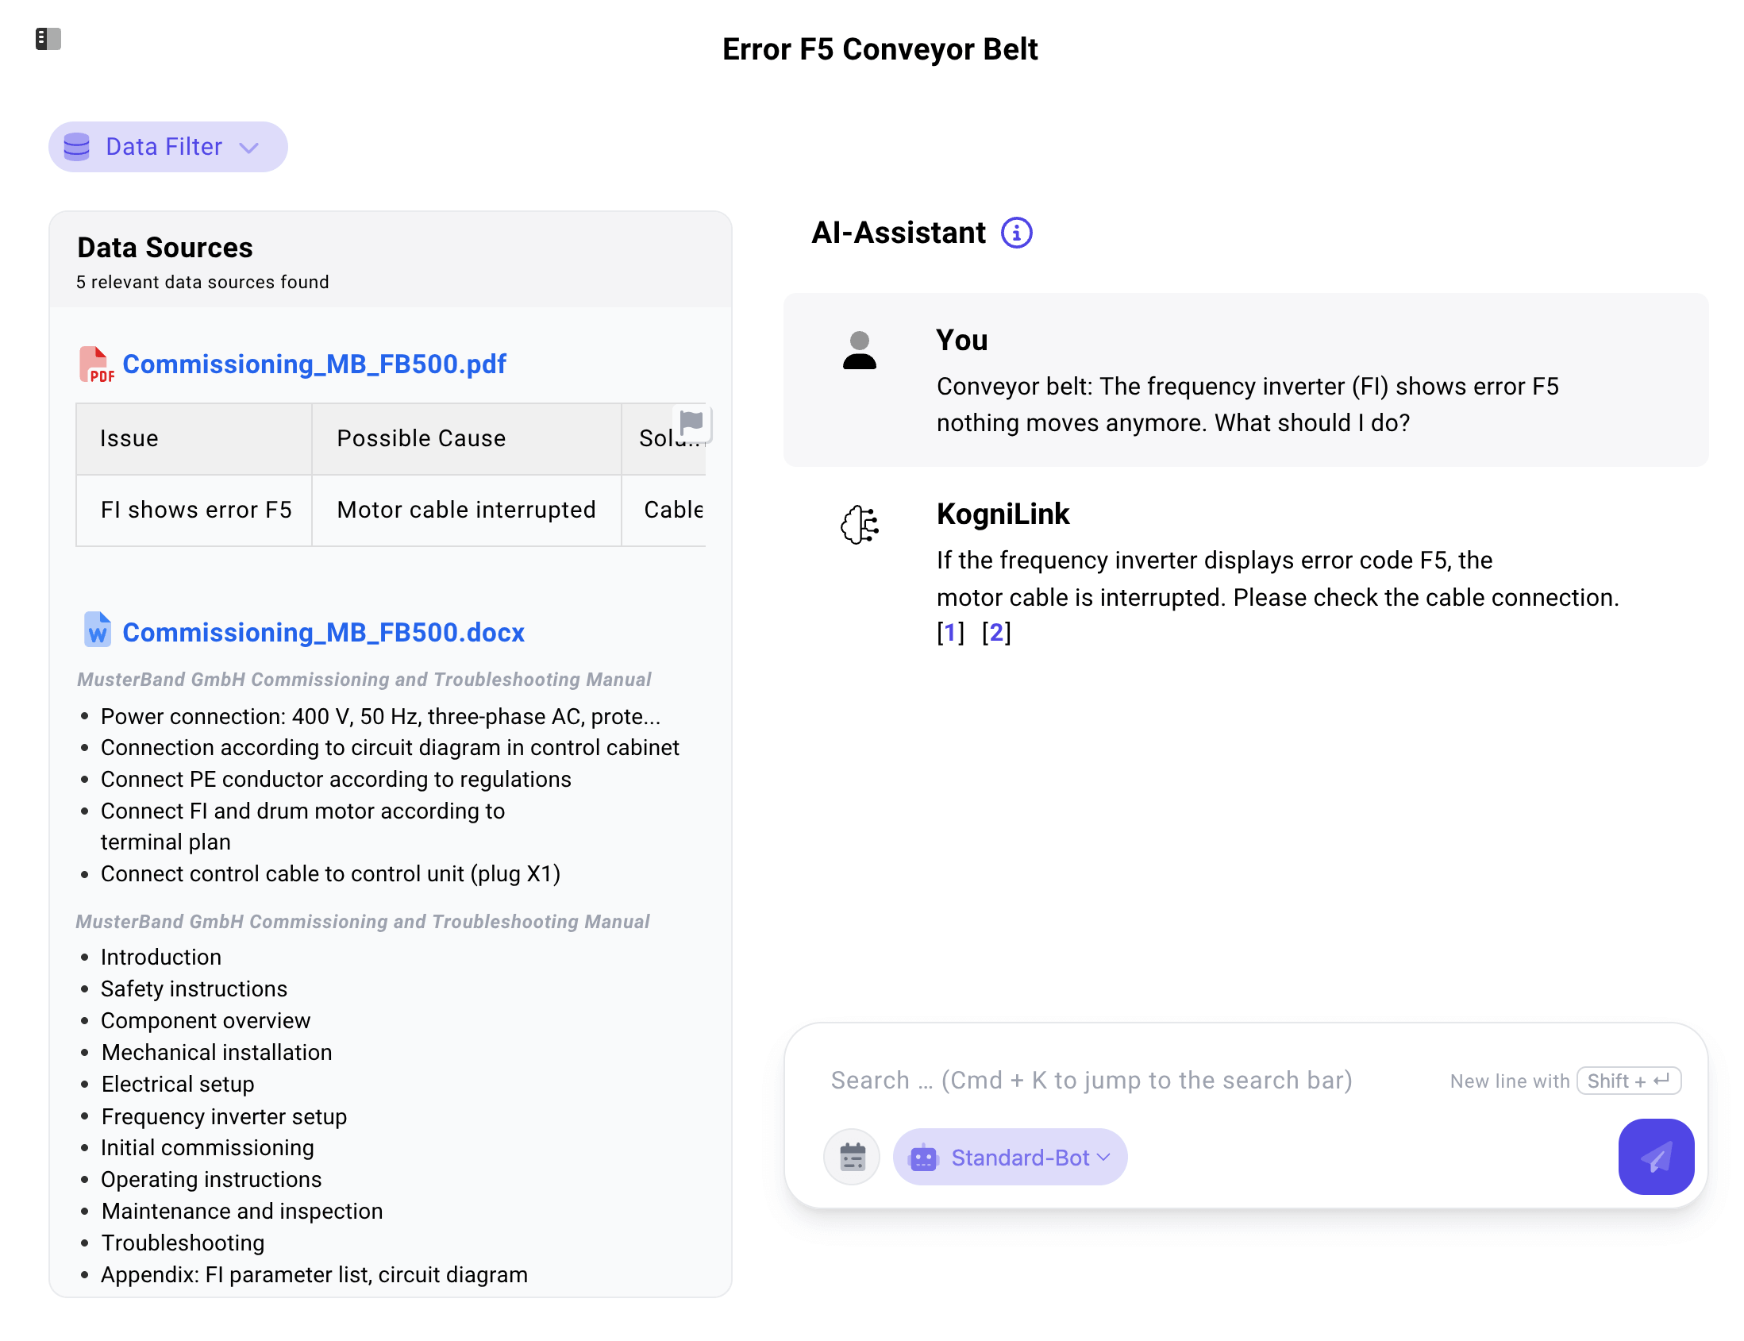Click the flag icon on table
This screenshot has width=1744, height=1341.
(691, 422)
